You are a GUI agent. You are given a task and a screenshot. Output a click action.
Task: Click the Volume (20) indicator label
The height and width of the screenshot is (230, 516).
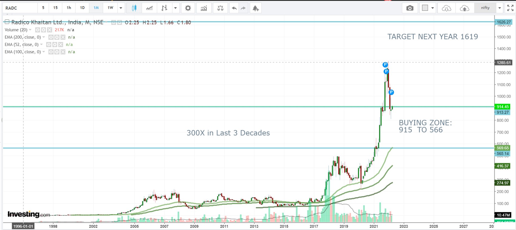coord(16,30)
